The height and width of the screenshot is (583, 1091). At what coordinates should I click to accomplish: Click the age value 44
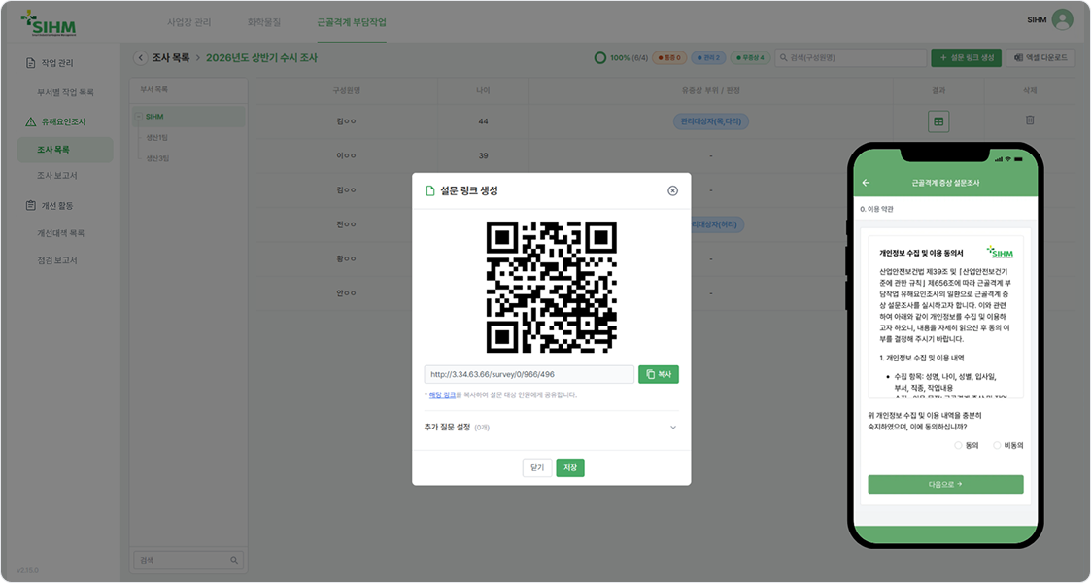(x=483, y=121)
